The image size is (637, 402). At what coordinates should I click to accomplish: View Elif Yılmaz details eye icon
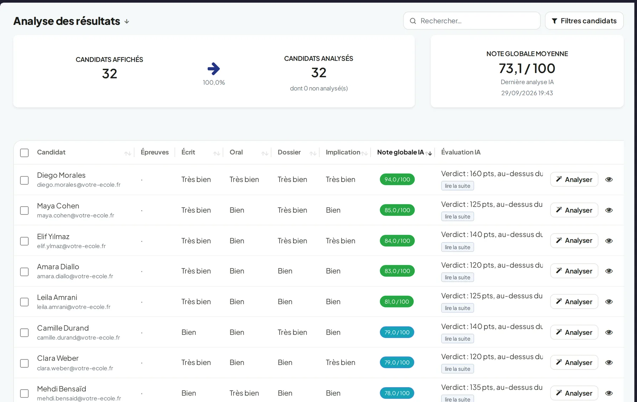pyautogui.click(x=609, y=241)
